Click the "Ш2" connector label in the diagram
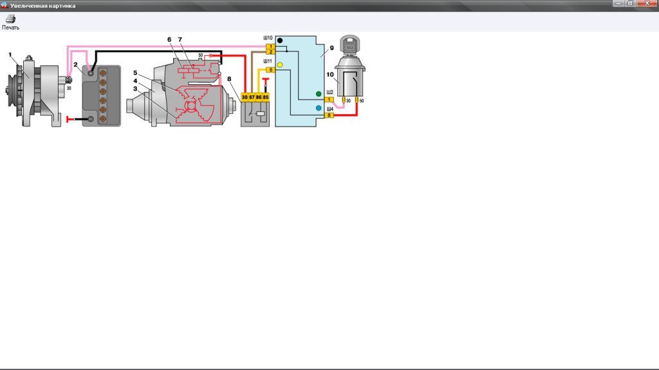The width and height of the screenshot is (659, 370). (330, 92)
